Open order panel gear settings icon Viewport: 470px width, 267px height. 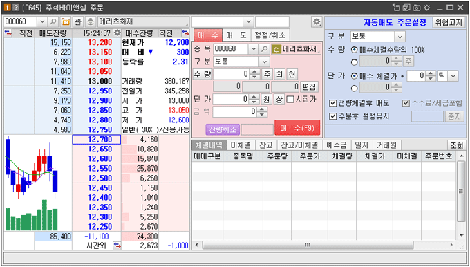point(317,21)
